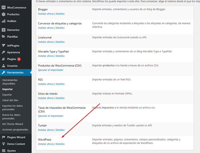View Detalles for Conversor de etiquetas
This screenshot has height=153, width=200.
click(x=60, y=28)
